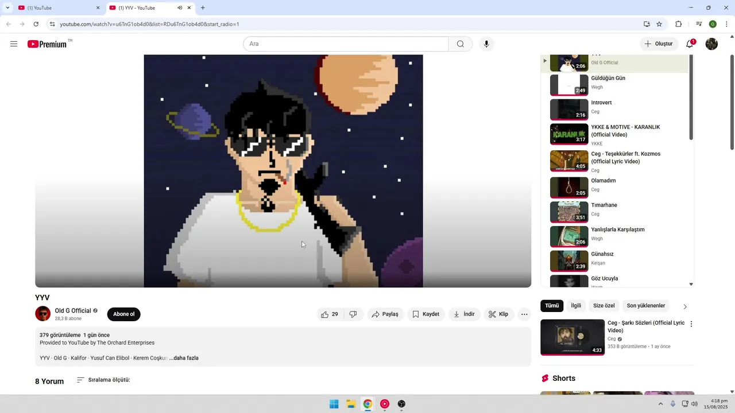
Task: Reload the page in Chrome
Action: tap(36, 24)
